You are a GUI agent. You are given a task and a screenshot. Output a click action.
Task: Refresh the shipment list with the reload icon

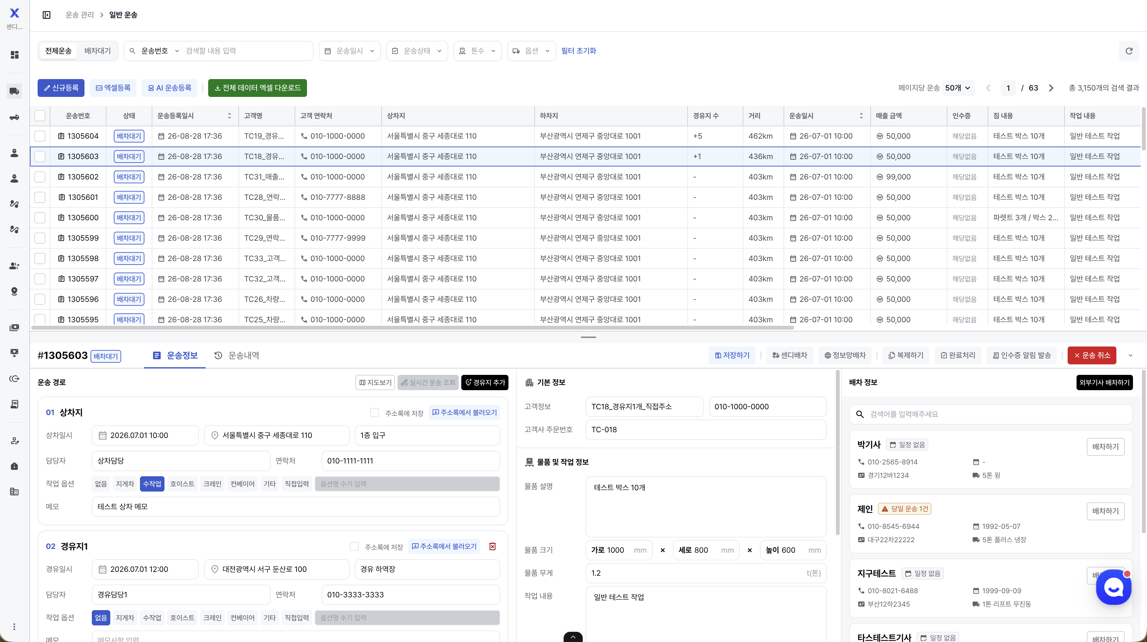click(1129, 51)
